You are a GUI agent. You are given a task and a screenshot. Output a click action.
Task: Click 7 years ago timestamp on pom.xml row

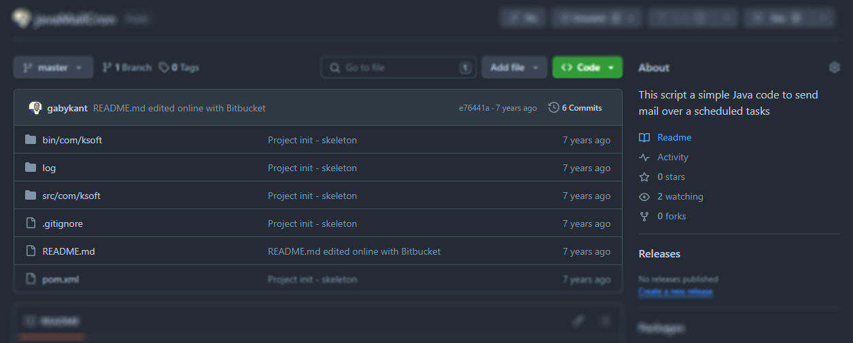click(587, 279)
